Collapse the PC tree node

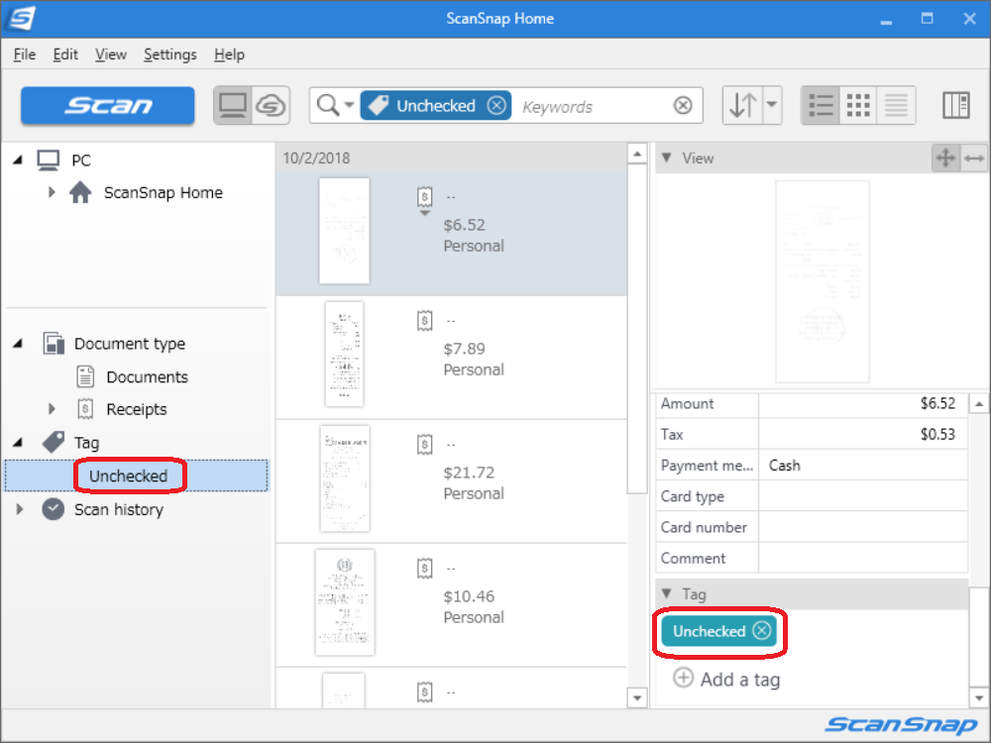(x=18, y=160)
